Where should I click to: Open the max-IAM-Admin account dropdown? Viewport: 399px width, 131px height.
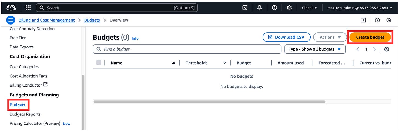[360, 8]
